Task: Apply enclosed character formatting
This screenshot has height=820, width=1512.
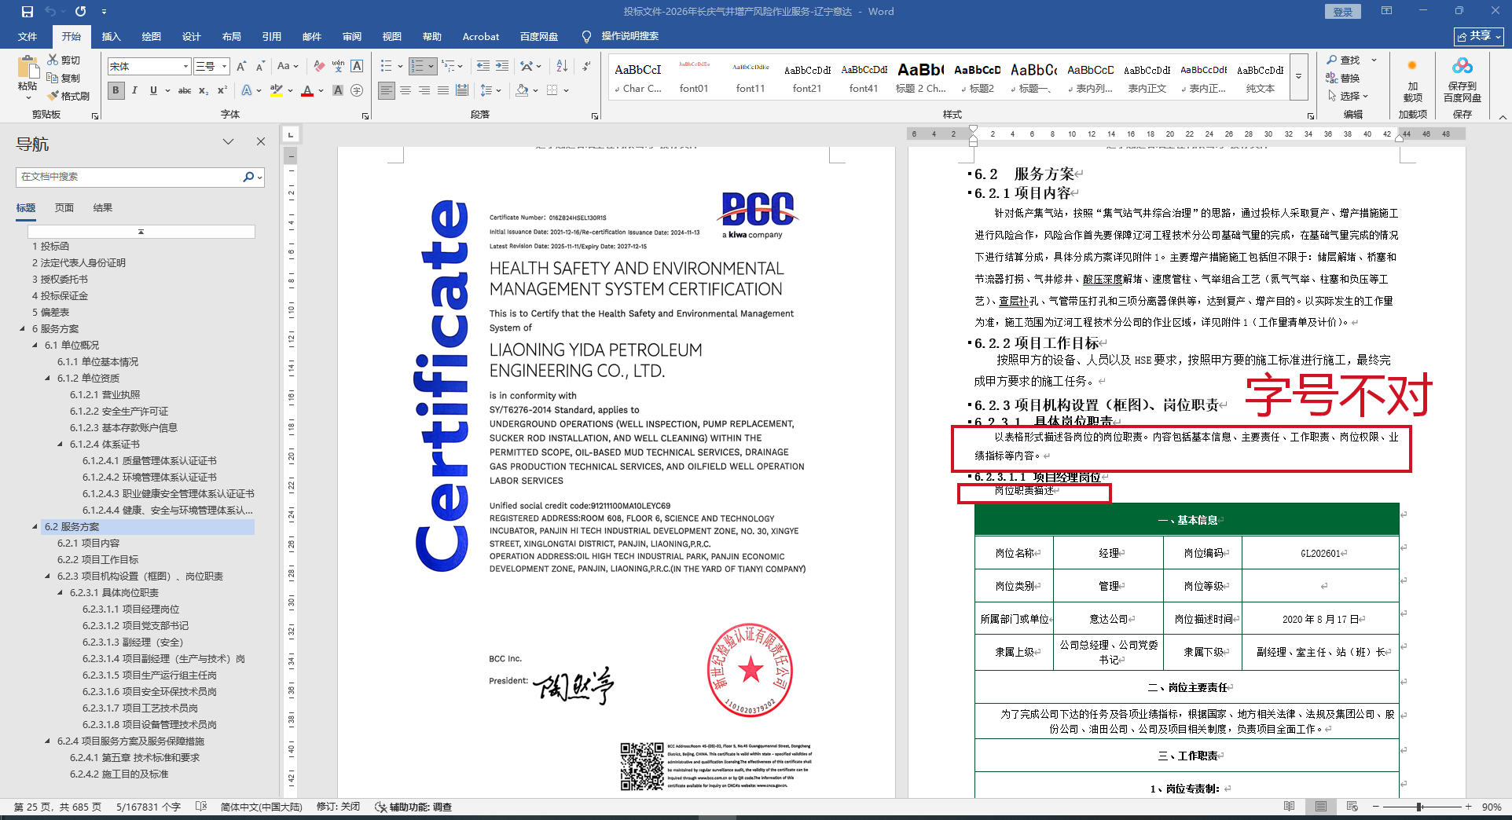Action: coord(357,90)
